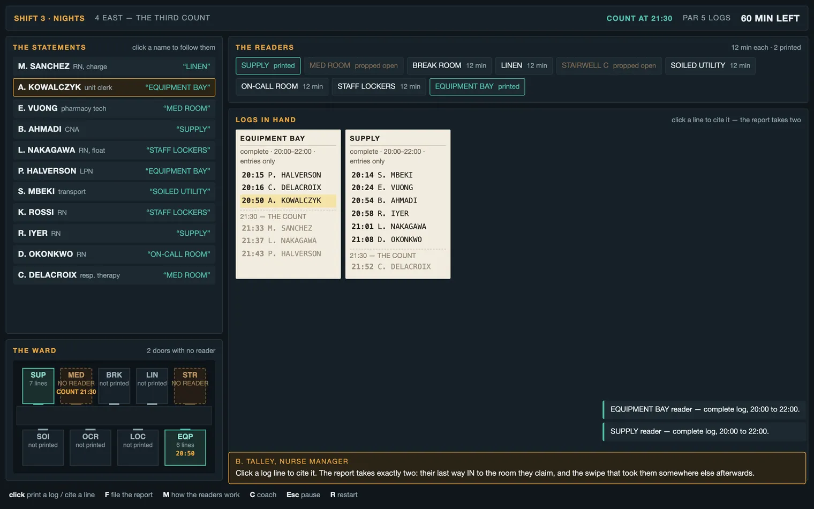Select the LIN room on ward map

pos(152,386)
